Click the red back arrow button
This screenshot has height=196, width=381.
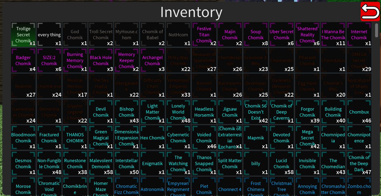pyautogui.click(x=370, y=11)
